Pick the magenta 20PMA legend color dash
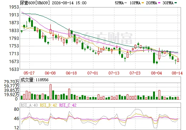 click(x=159, y=3)
